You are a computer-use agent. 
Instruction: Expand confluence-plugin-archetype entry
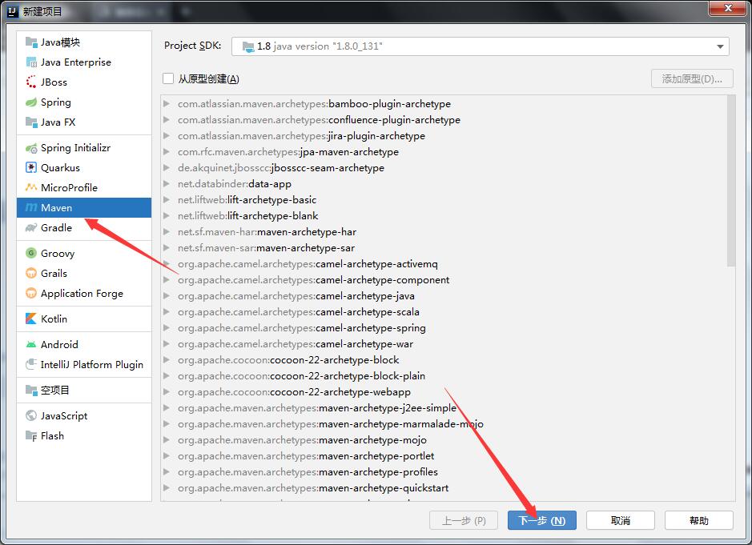(167, 120)
